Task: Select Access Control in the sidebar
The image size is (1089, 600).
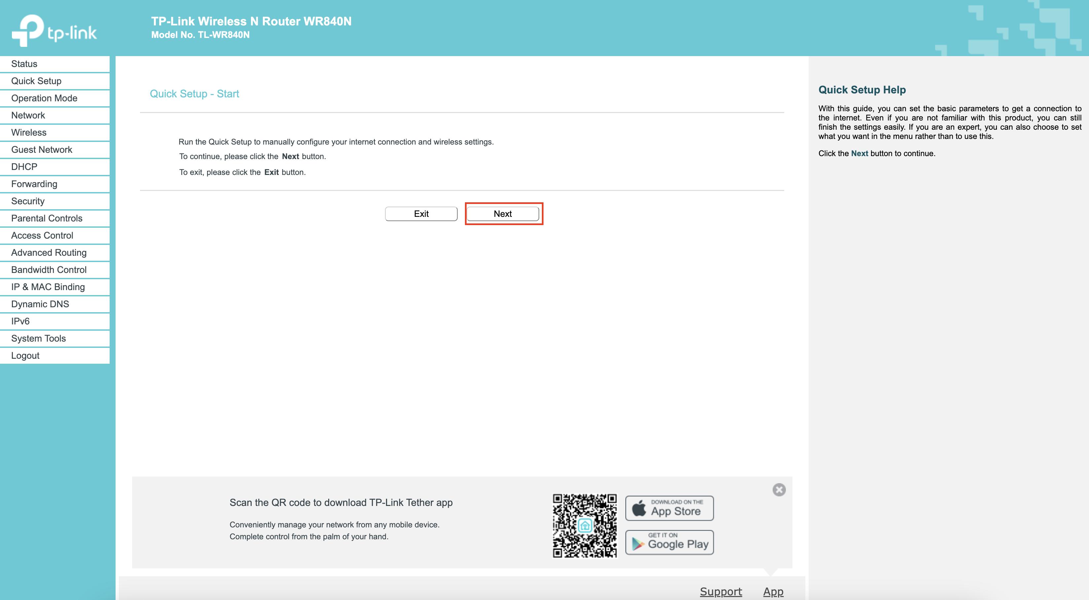Action: pos(55,235)
